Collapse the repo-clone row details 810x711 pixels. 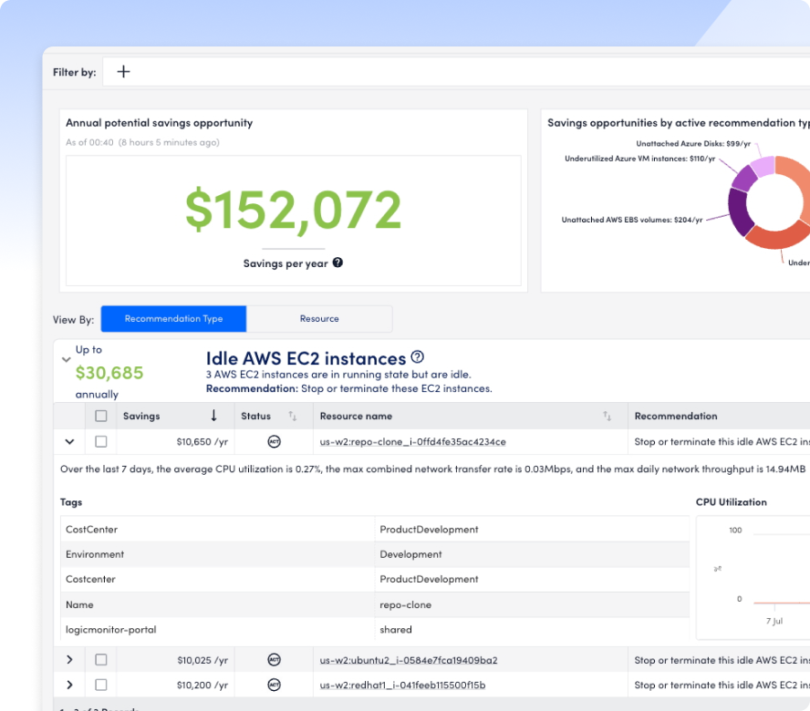(69, 441)
